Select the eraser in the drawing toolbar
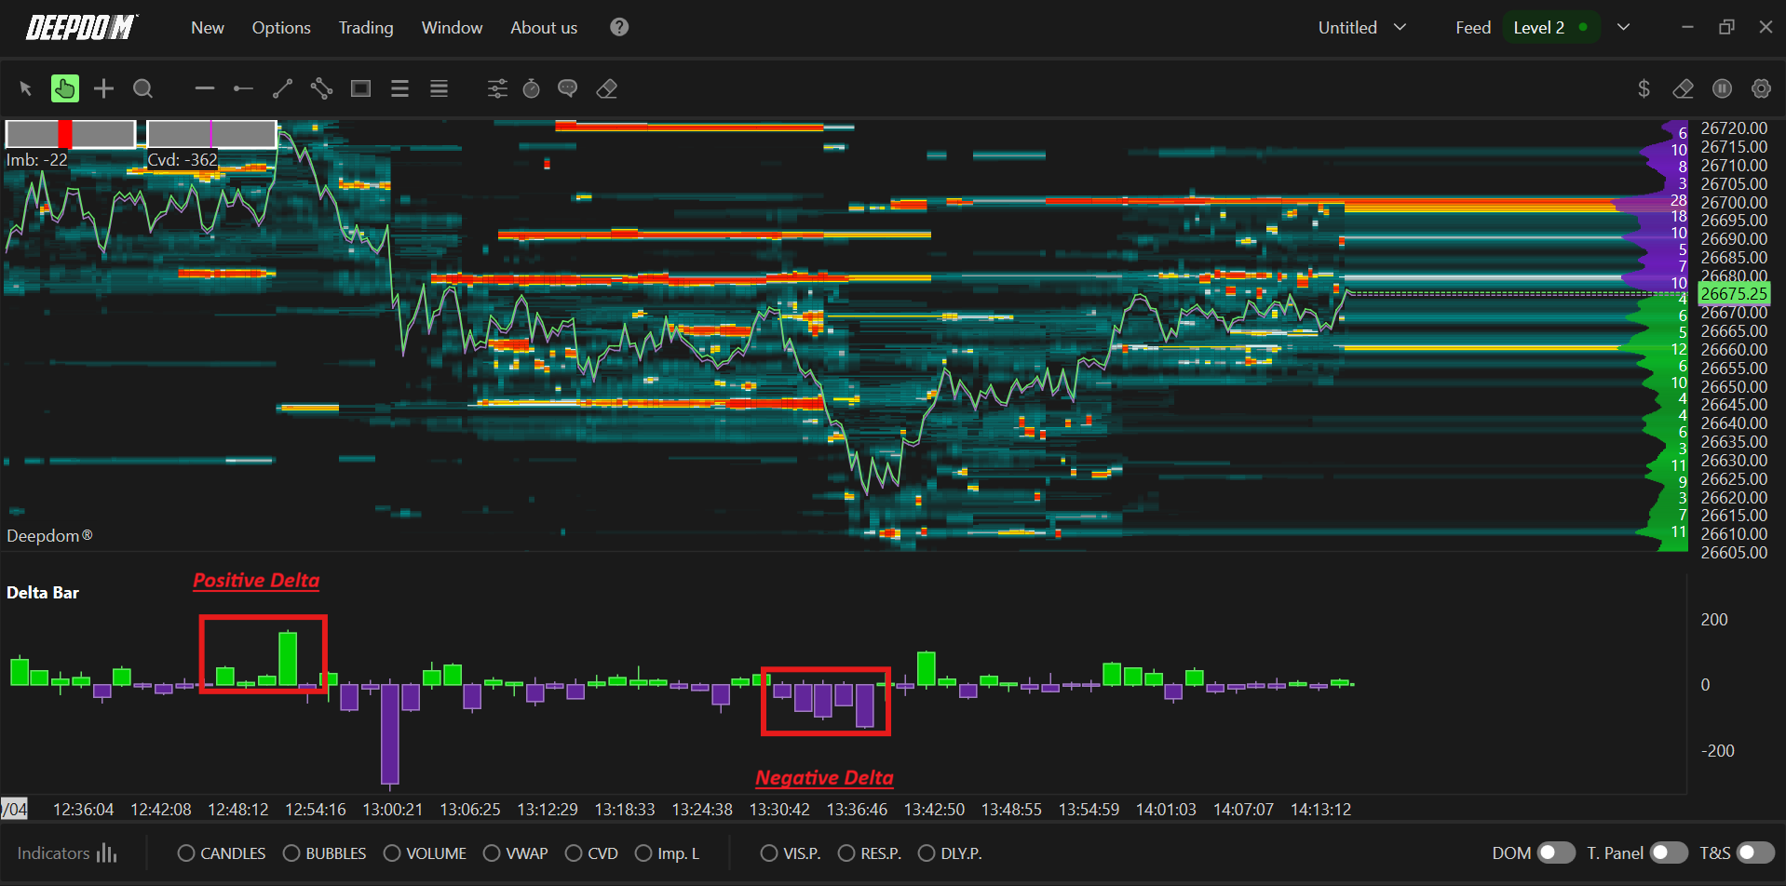Viewport: 1786px width, 886px height. [x=607, y=88]
